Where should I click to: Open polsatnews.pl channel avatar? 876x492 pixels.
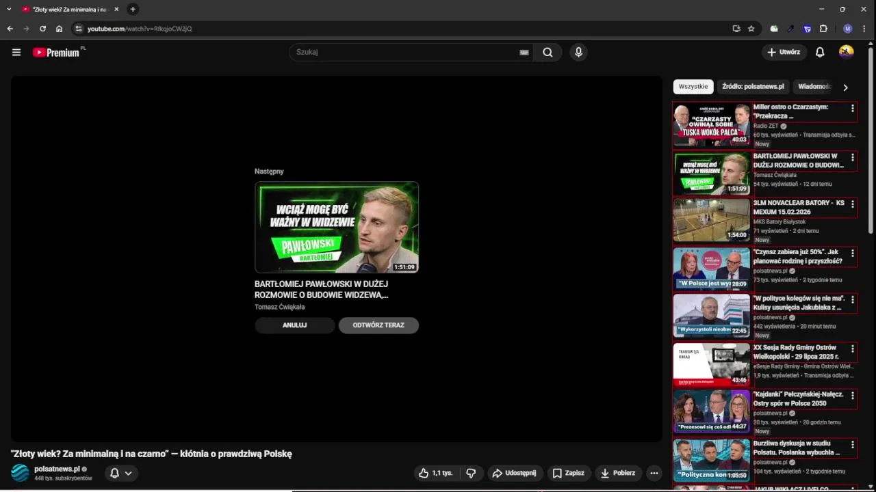(x=21, y=473)
